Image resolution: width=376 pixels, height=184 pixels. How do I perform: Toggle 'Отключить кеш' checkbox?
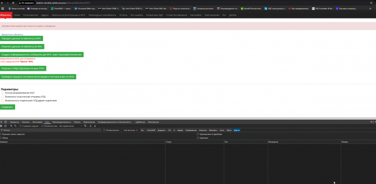point(42,126)
